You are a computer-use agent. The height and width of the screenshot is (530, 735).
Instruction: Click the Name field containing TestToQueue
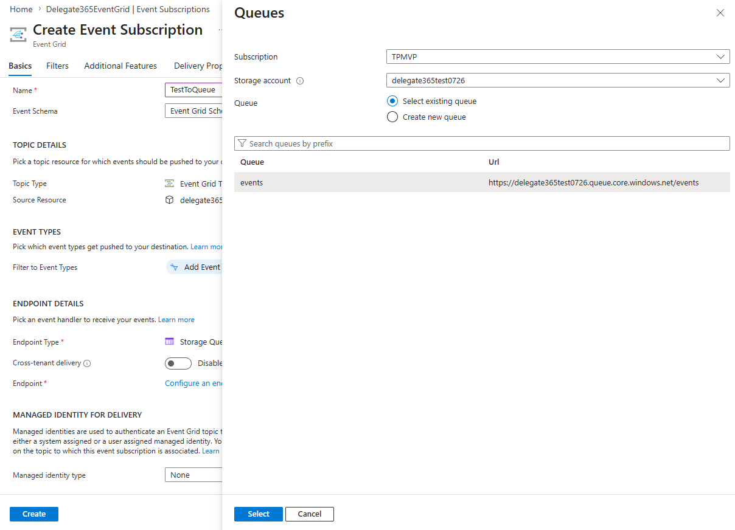pos(193,90)
